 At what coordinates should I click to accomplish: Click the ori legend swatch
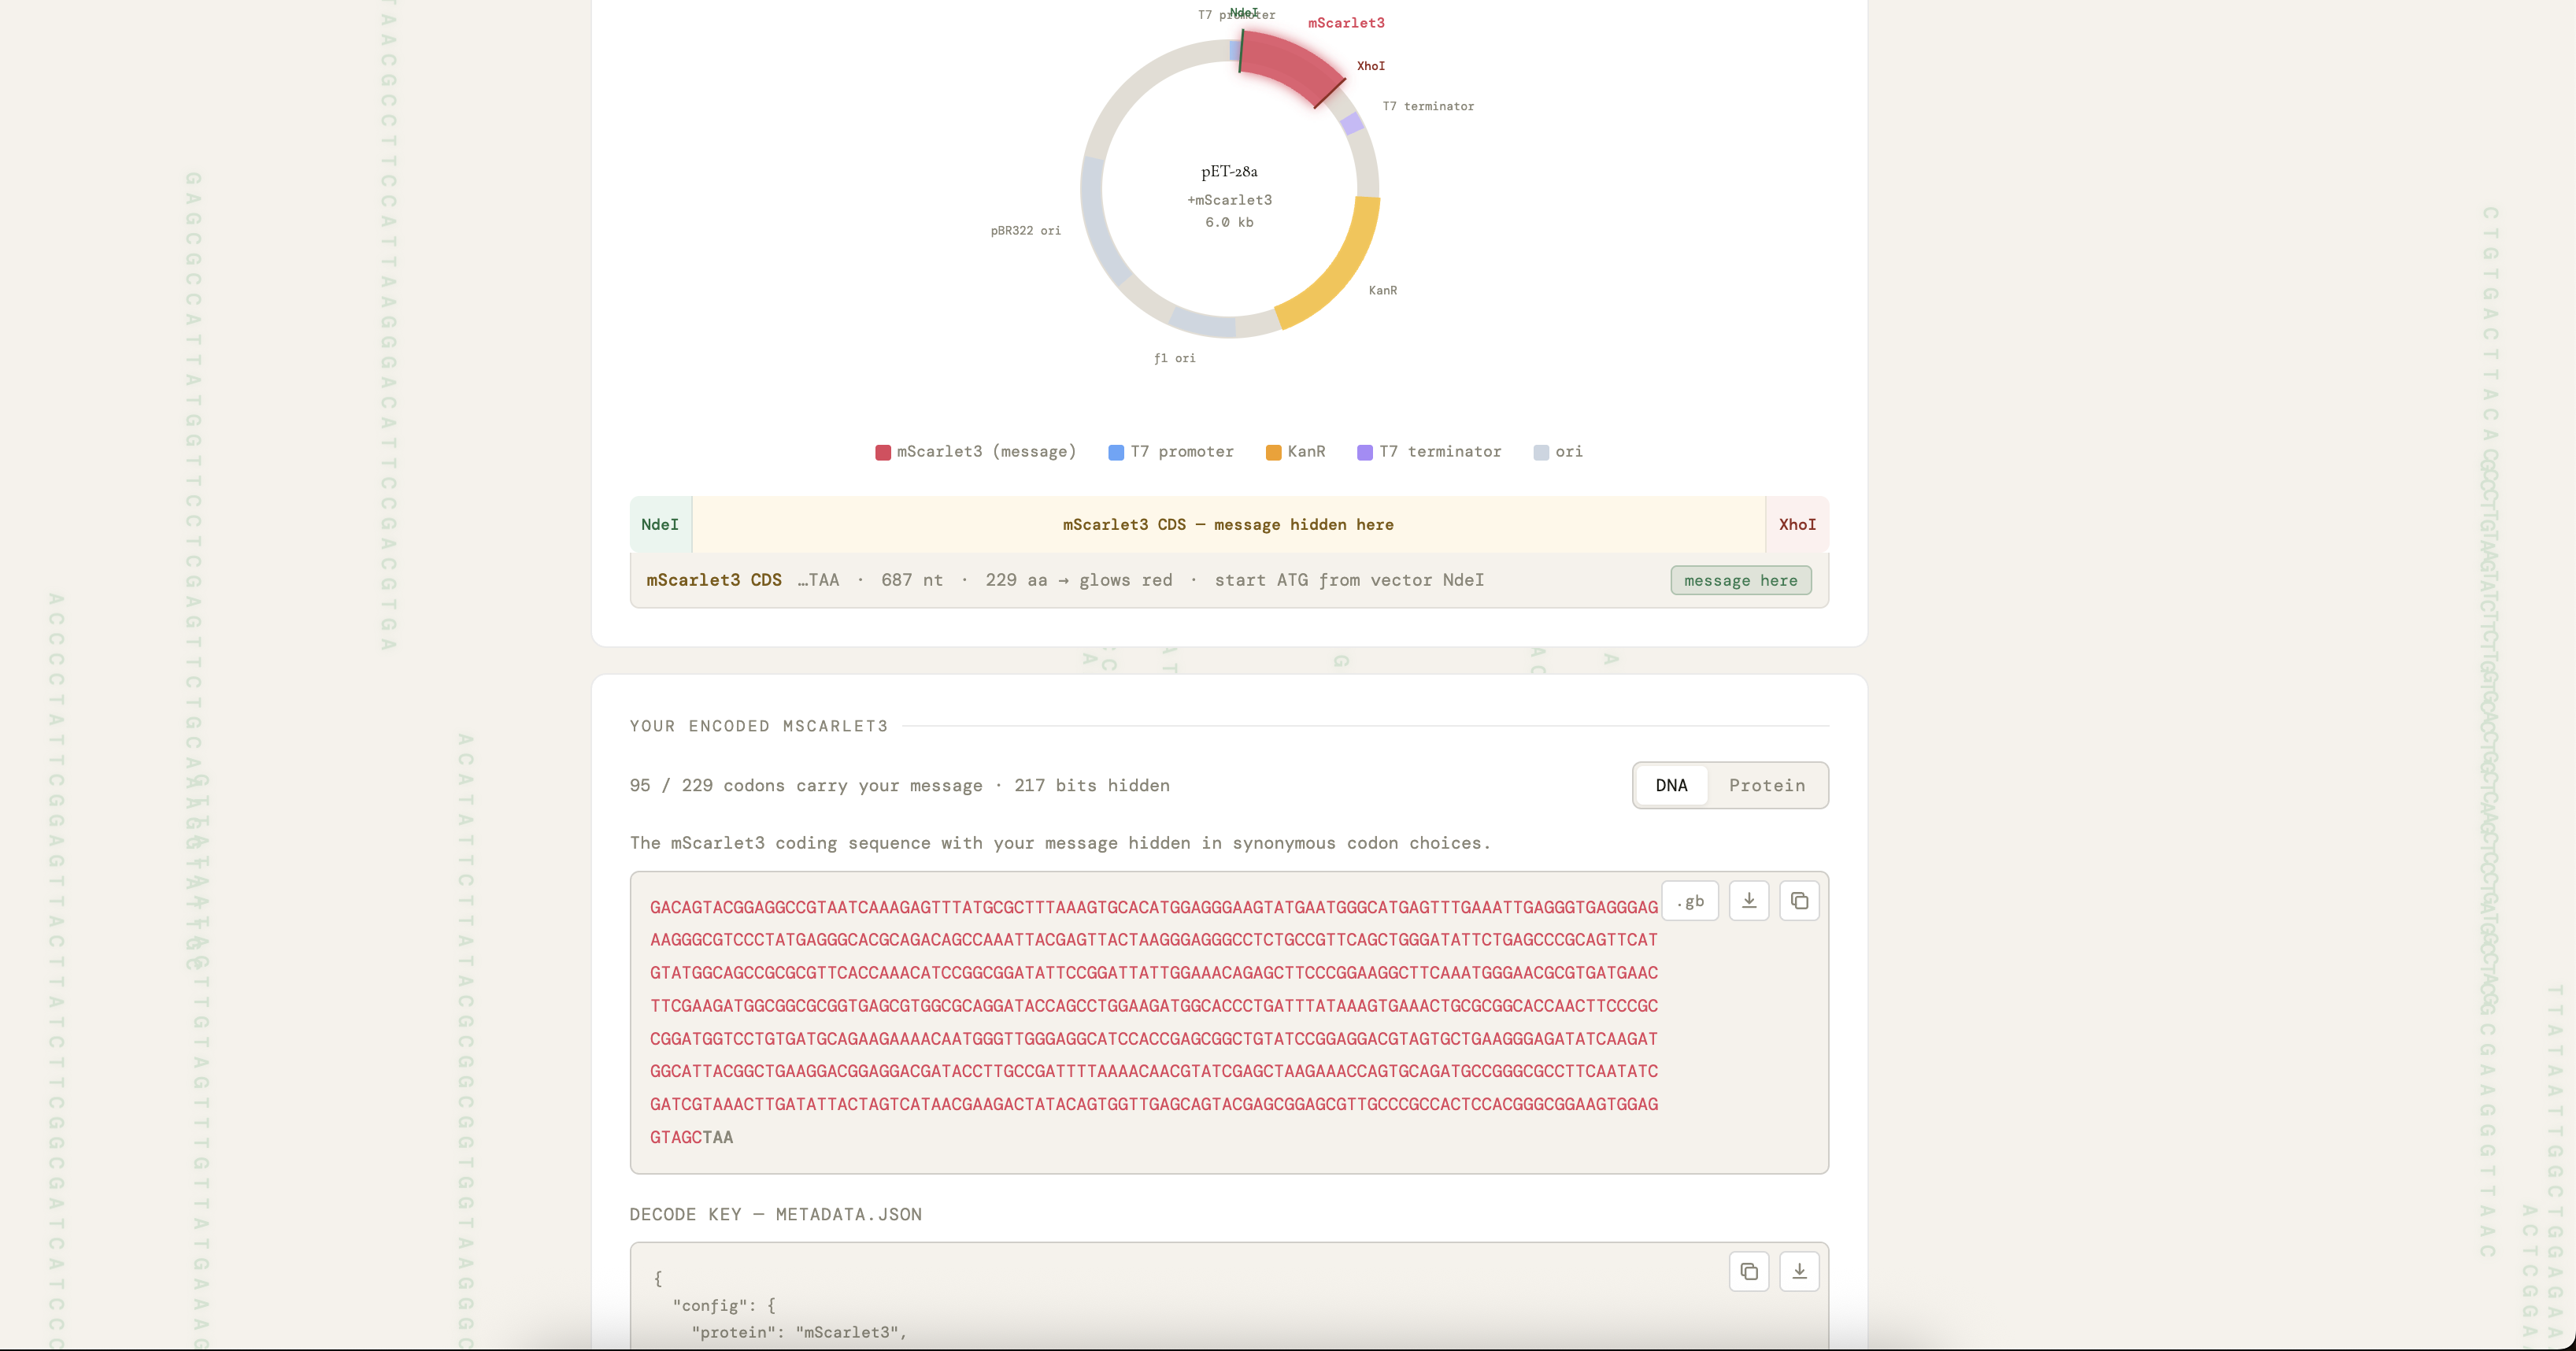1541,452
